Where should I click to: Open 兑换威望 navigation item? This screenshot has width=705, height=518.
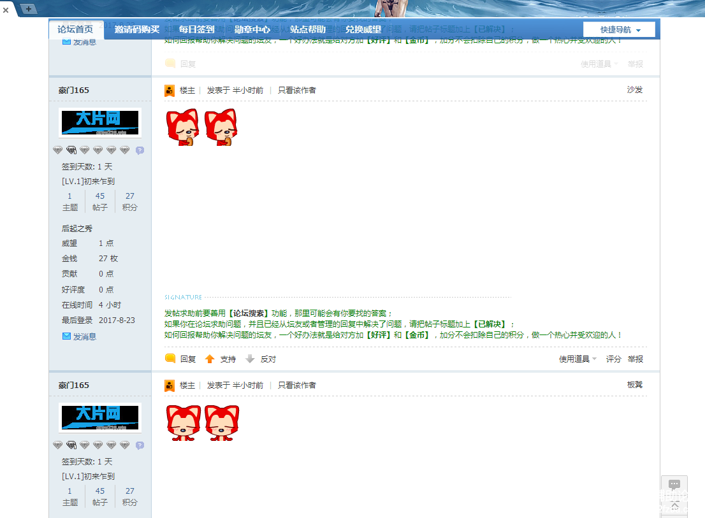coord(363,29)
